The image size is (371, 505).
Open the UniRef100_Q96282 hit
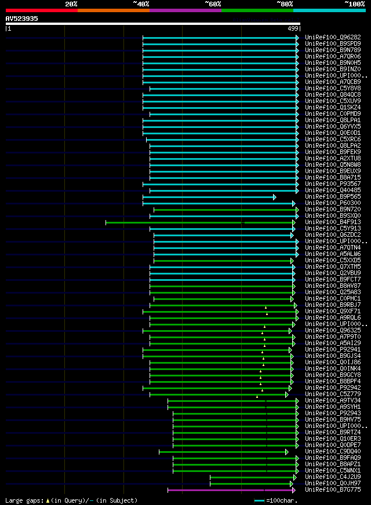[333, 38]
